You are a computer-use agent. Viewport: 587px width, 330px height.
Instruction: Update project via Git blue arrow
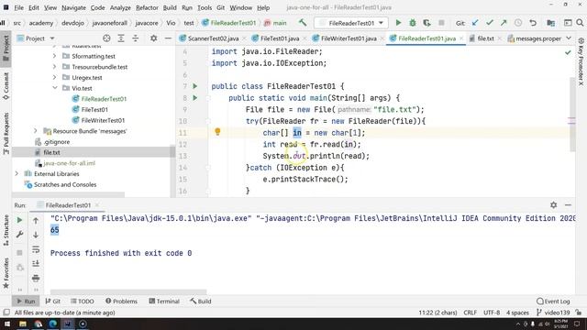[475, 23]
